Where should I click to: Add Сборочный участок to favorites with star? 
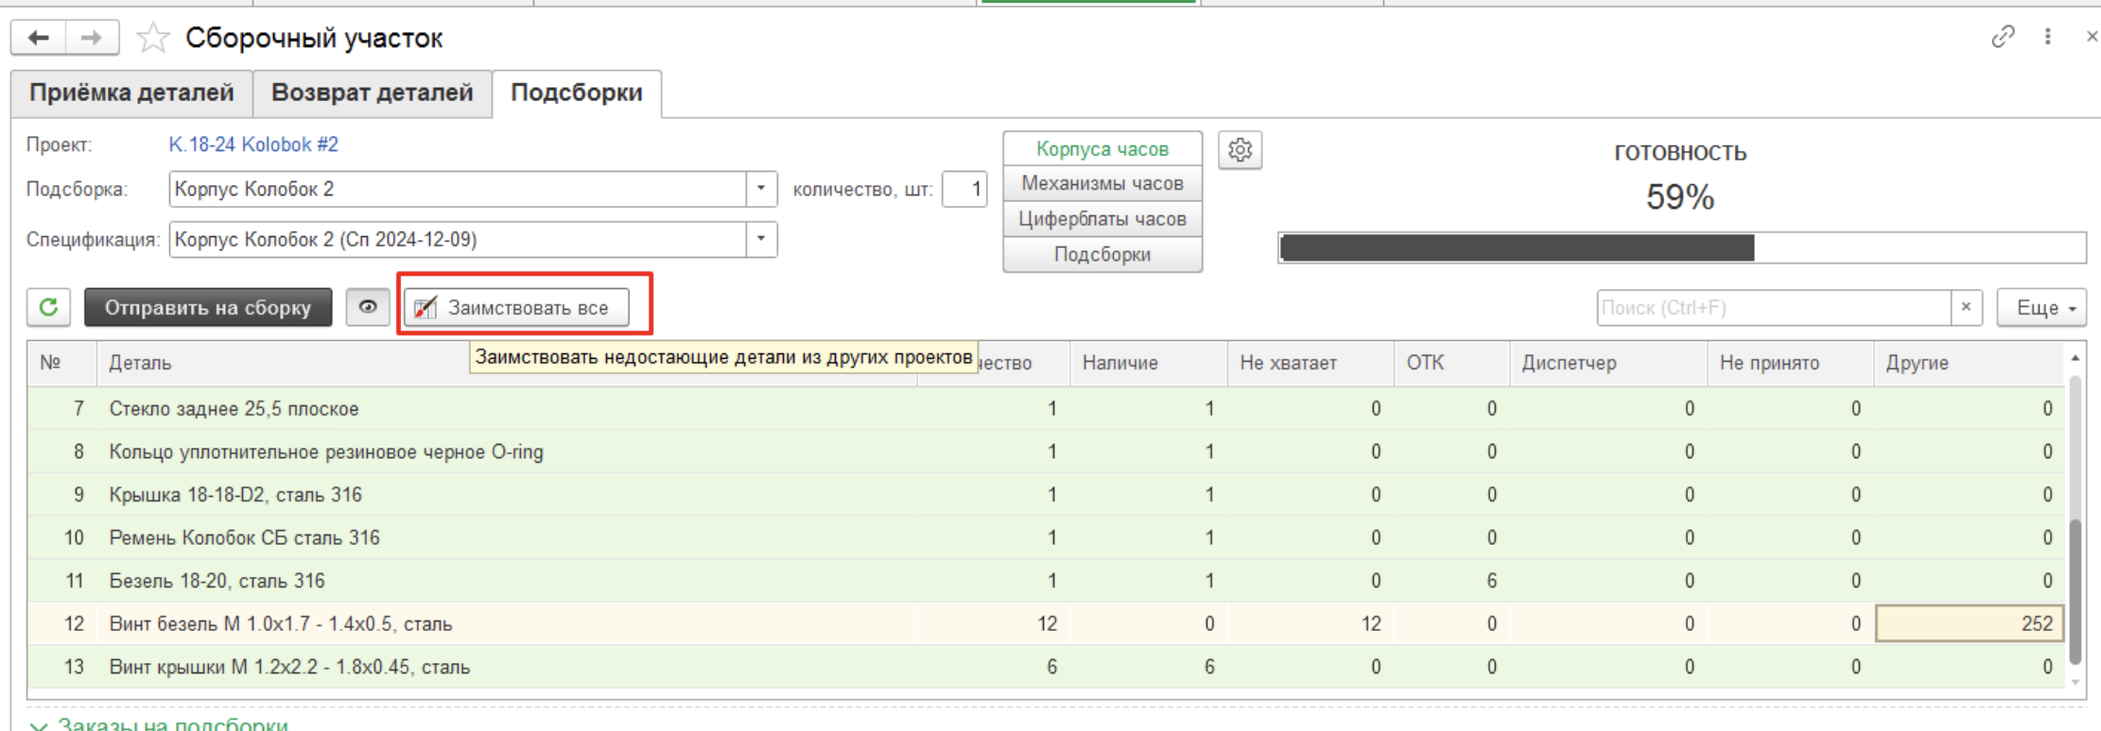pos(152,39)
